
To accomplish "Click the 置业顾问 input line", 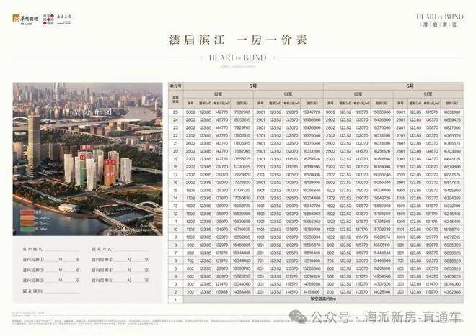I will click(62, 291).
